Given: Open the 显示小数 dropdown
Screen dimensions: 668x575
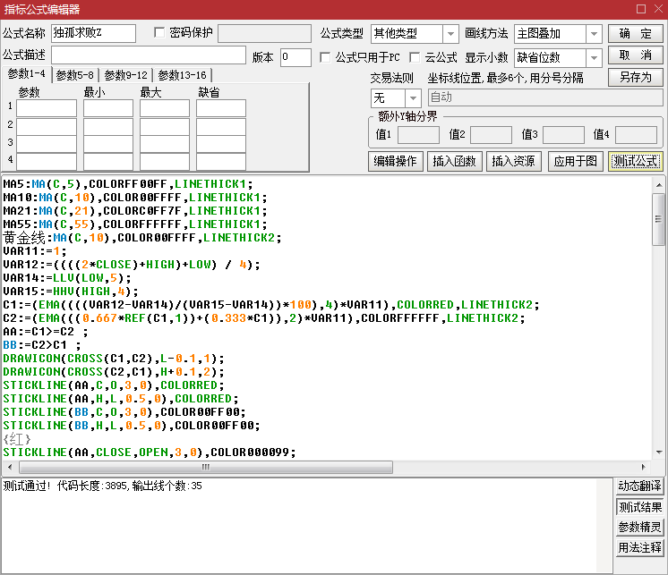Looking at the screenshot, I should click(x=594, y=58).
